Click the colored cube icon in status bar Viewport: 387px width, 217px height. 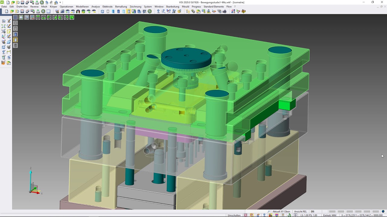click(x=276, y=215)
